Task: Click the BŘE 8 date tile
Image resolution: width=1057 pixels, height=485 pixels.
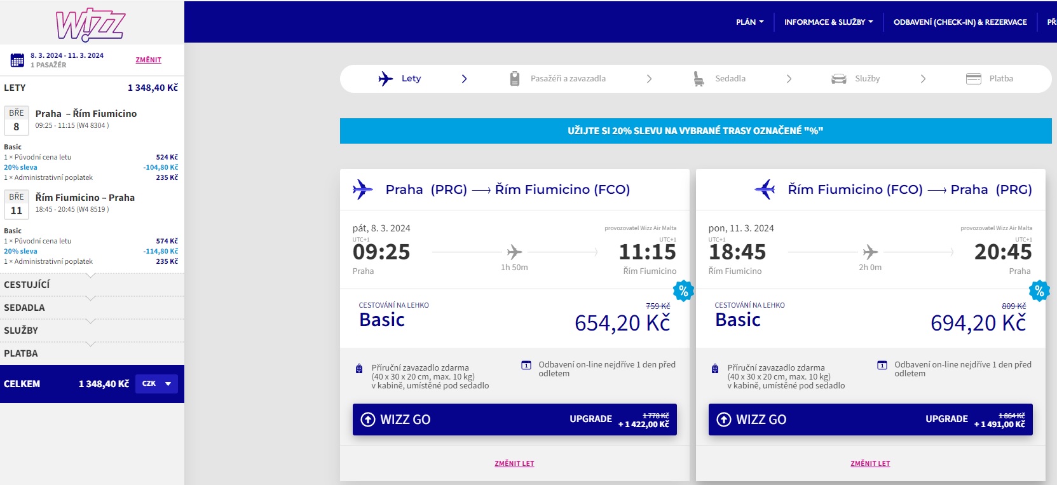Action: coord(17,121)
